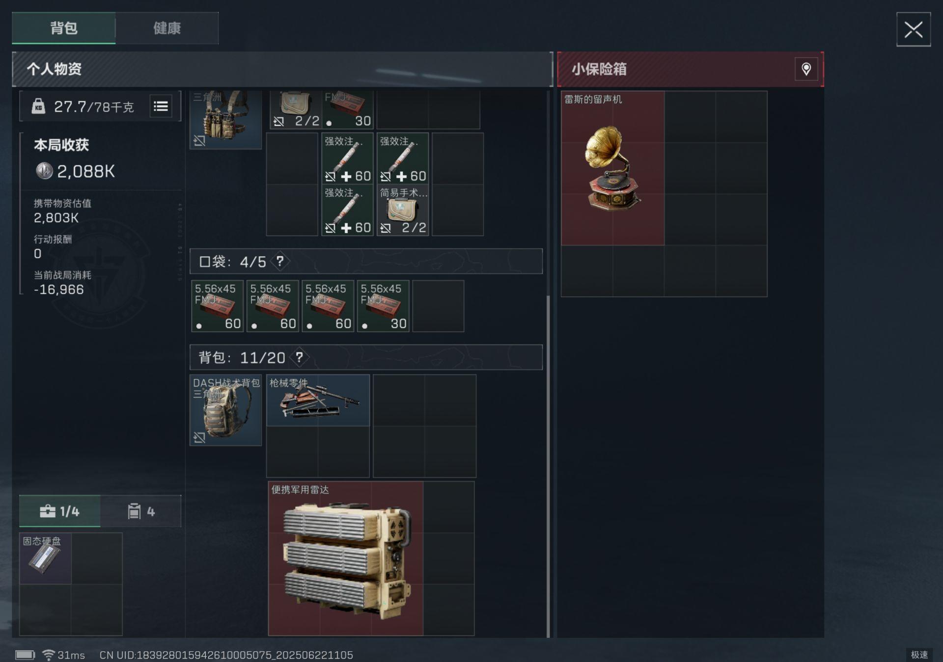The image size is (943, 662).
Task: Close the inventory screen with X
Action: (x=914, y=29)
